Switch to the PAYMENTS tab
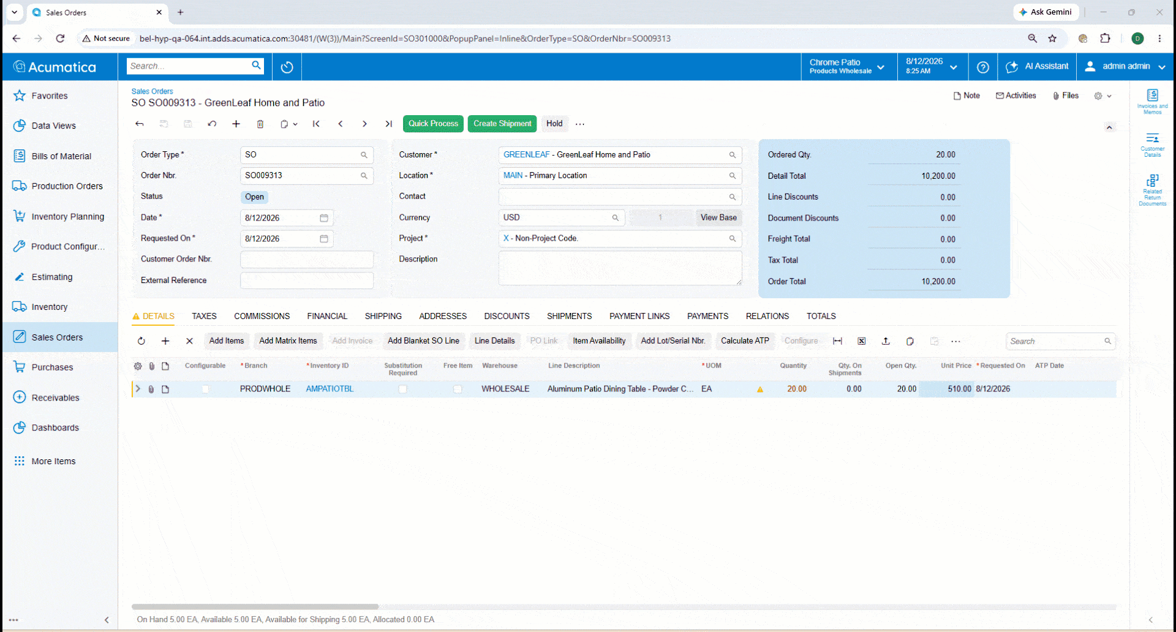Image resolution: width=1176 pixels, height=632 pixels. coord(707,317)
